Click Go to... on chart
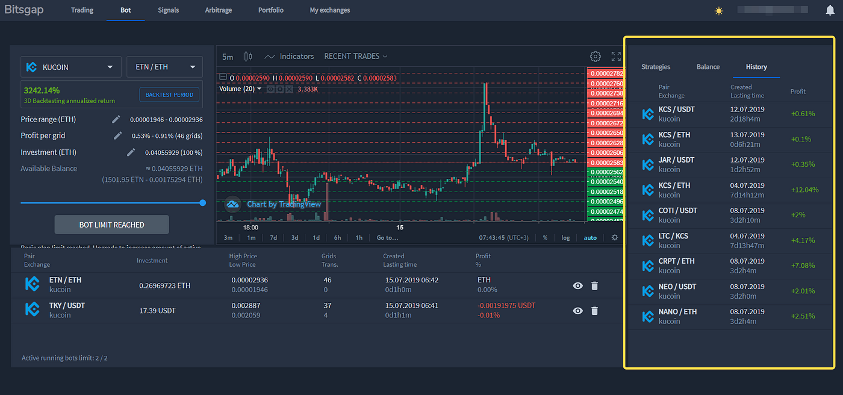This screenshot has height=395, width=843. click(388, 238)
